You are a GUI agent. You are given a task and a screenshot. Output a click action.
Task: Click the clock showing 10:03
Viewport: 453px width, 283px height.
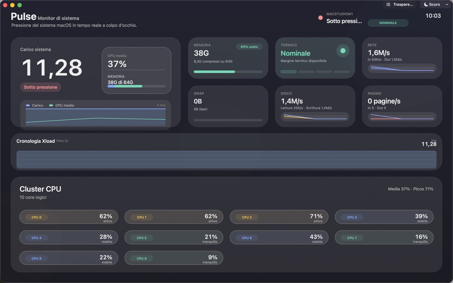pos(433,16)
